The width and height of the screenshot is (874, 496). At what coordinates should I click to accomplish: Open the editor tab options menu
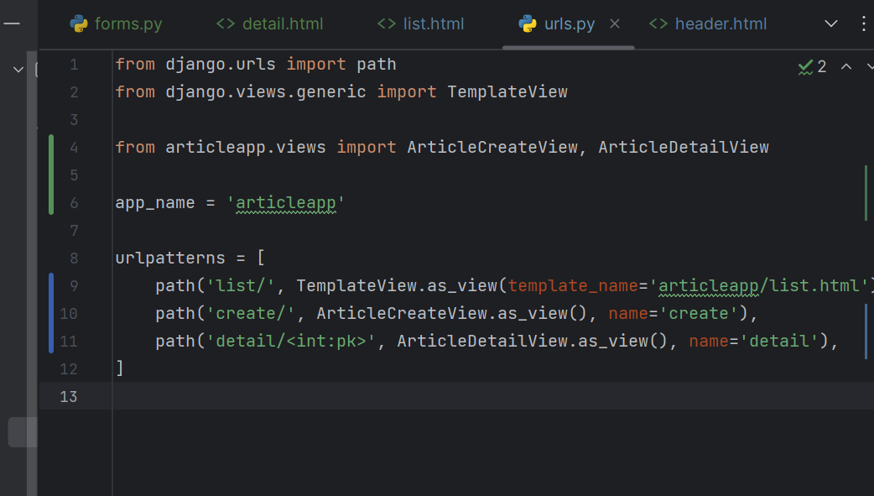863,24
